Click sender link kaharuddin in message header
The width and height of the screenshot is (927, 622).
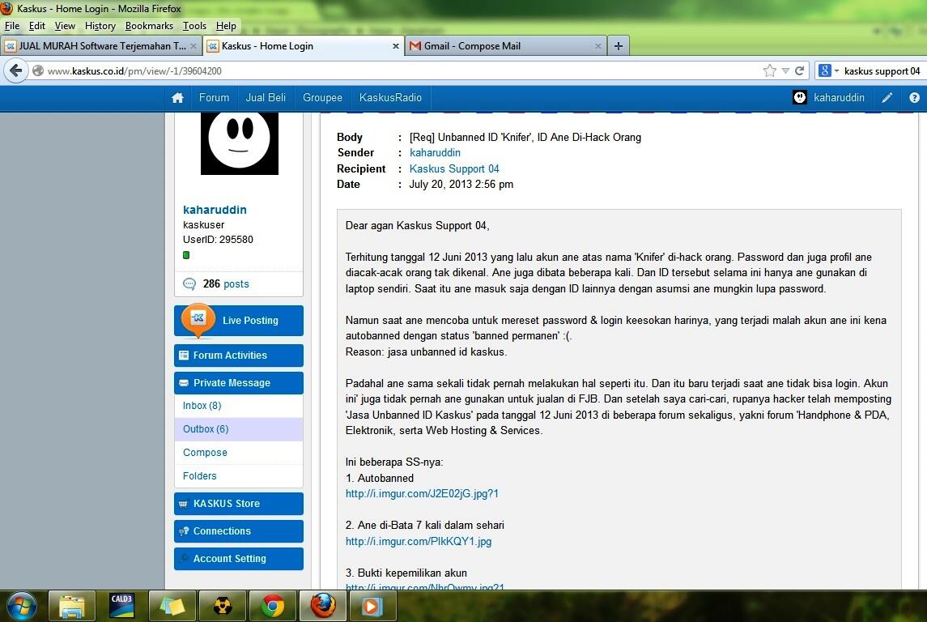(x=435, y=152)
